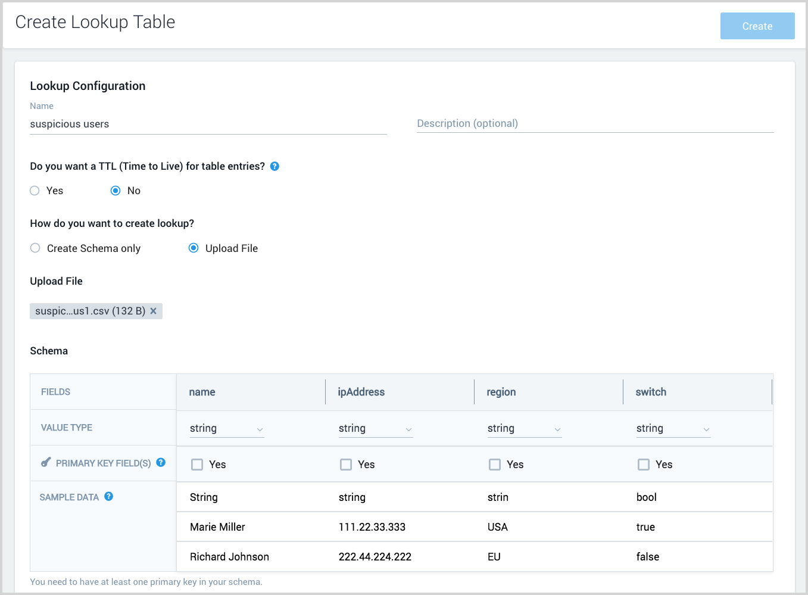Click the Name field with suspicious users
The image size is (808, 595).
[208, 124]
